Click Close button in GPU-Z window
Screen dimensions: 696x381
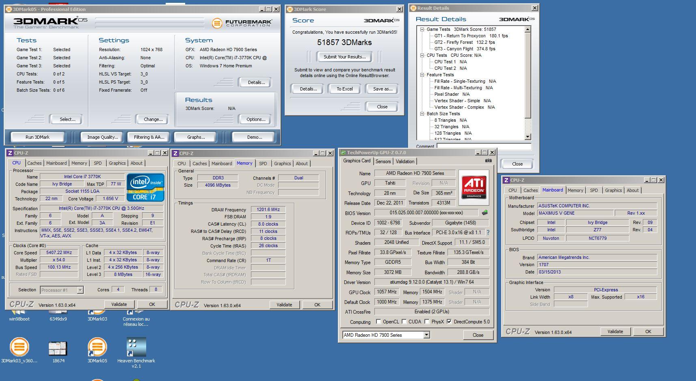coord(478,335)
